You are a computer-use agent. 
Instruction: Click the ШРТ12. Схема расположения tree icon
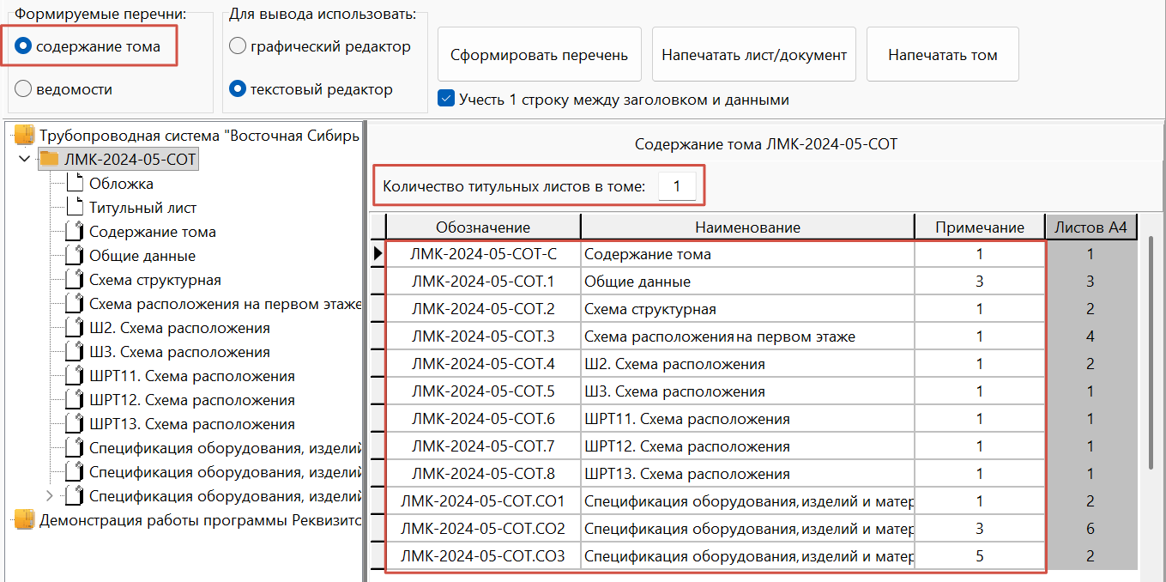pos(75,399)
